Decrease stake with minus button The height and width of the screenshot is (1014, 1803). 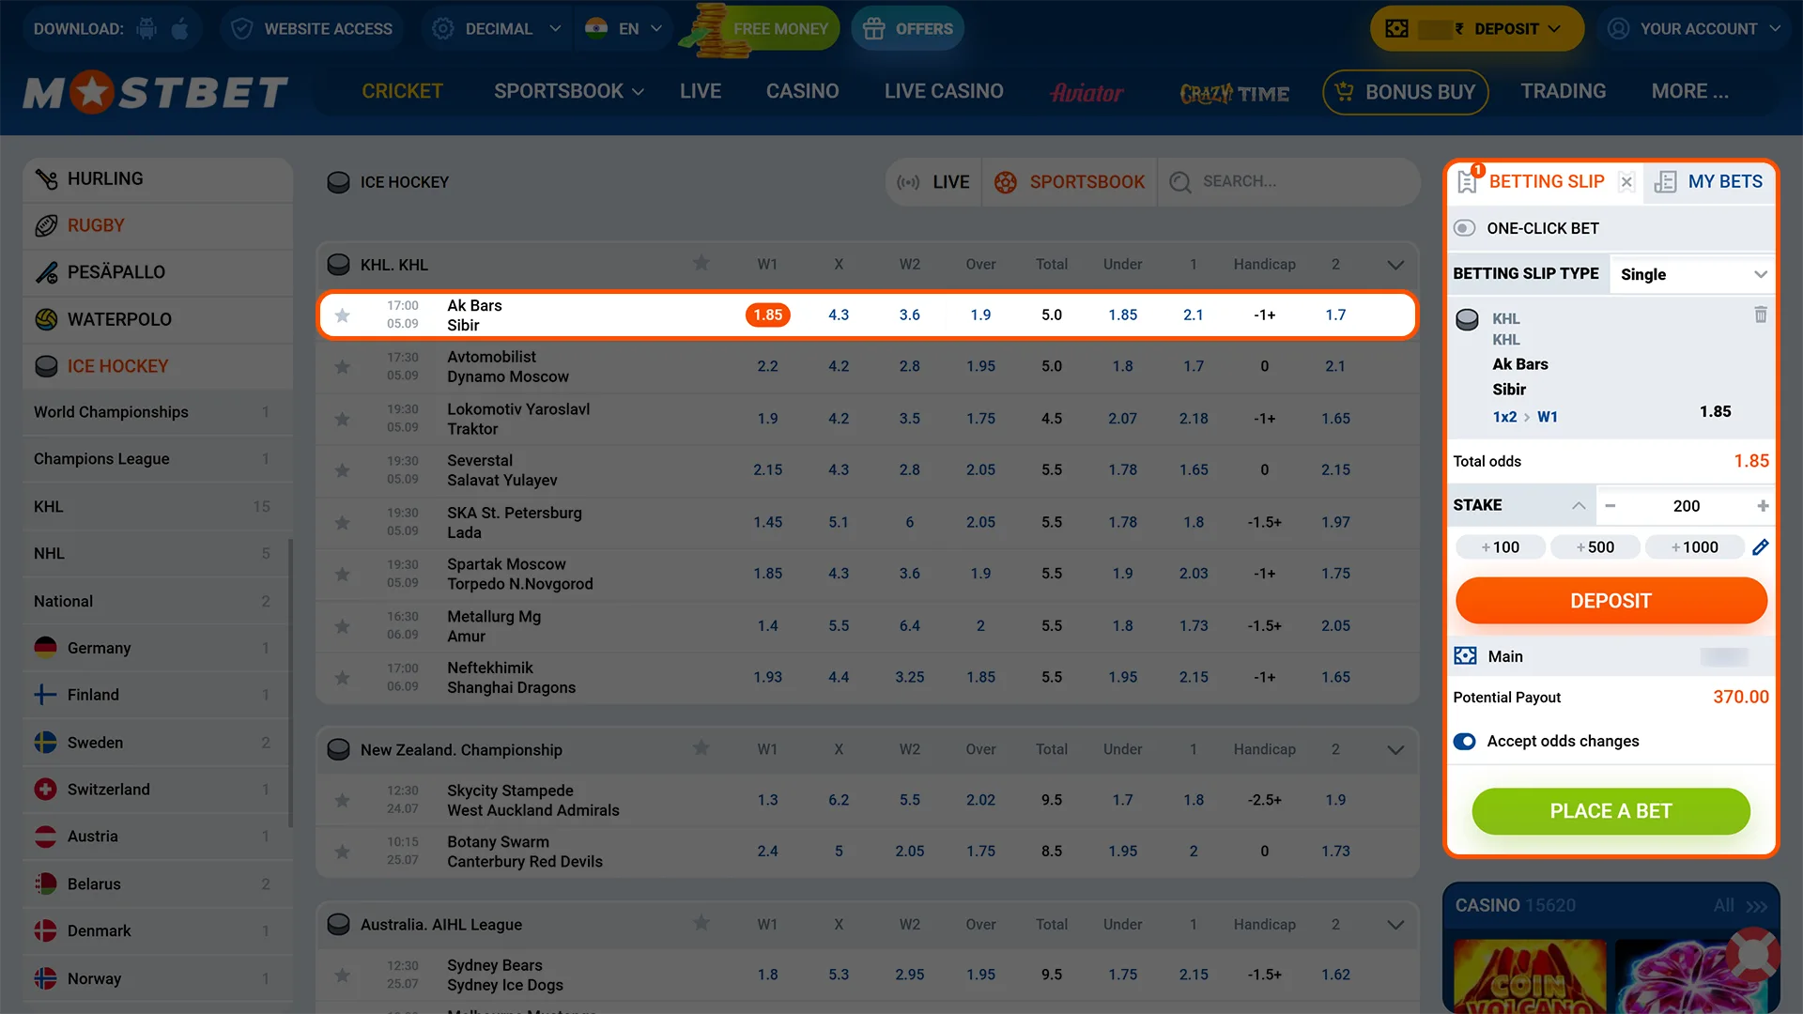pyautogui.click(x=1610, y=506)
